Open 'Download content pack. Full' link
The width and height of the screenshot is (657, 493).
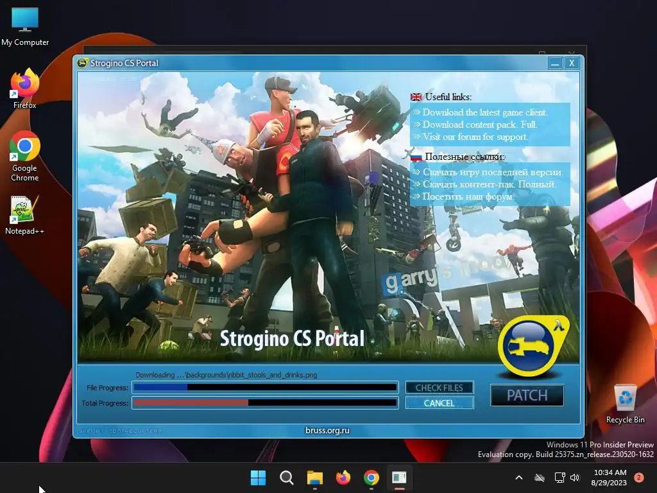[480, 125]
